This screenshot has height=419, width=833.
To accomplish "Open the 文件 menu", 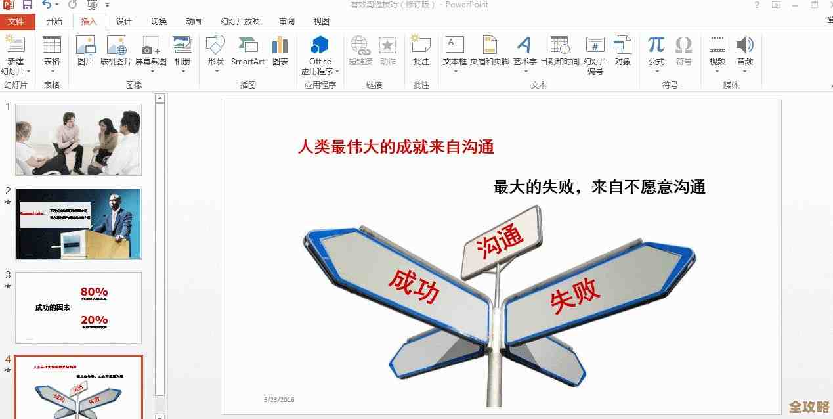I will click(18, 21).
